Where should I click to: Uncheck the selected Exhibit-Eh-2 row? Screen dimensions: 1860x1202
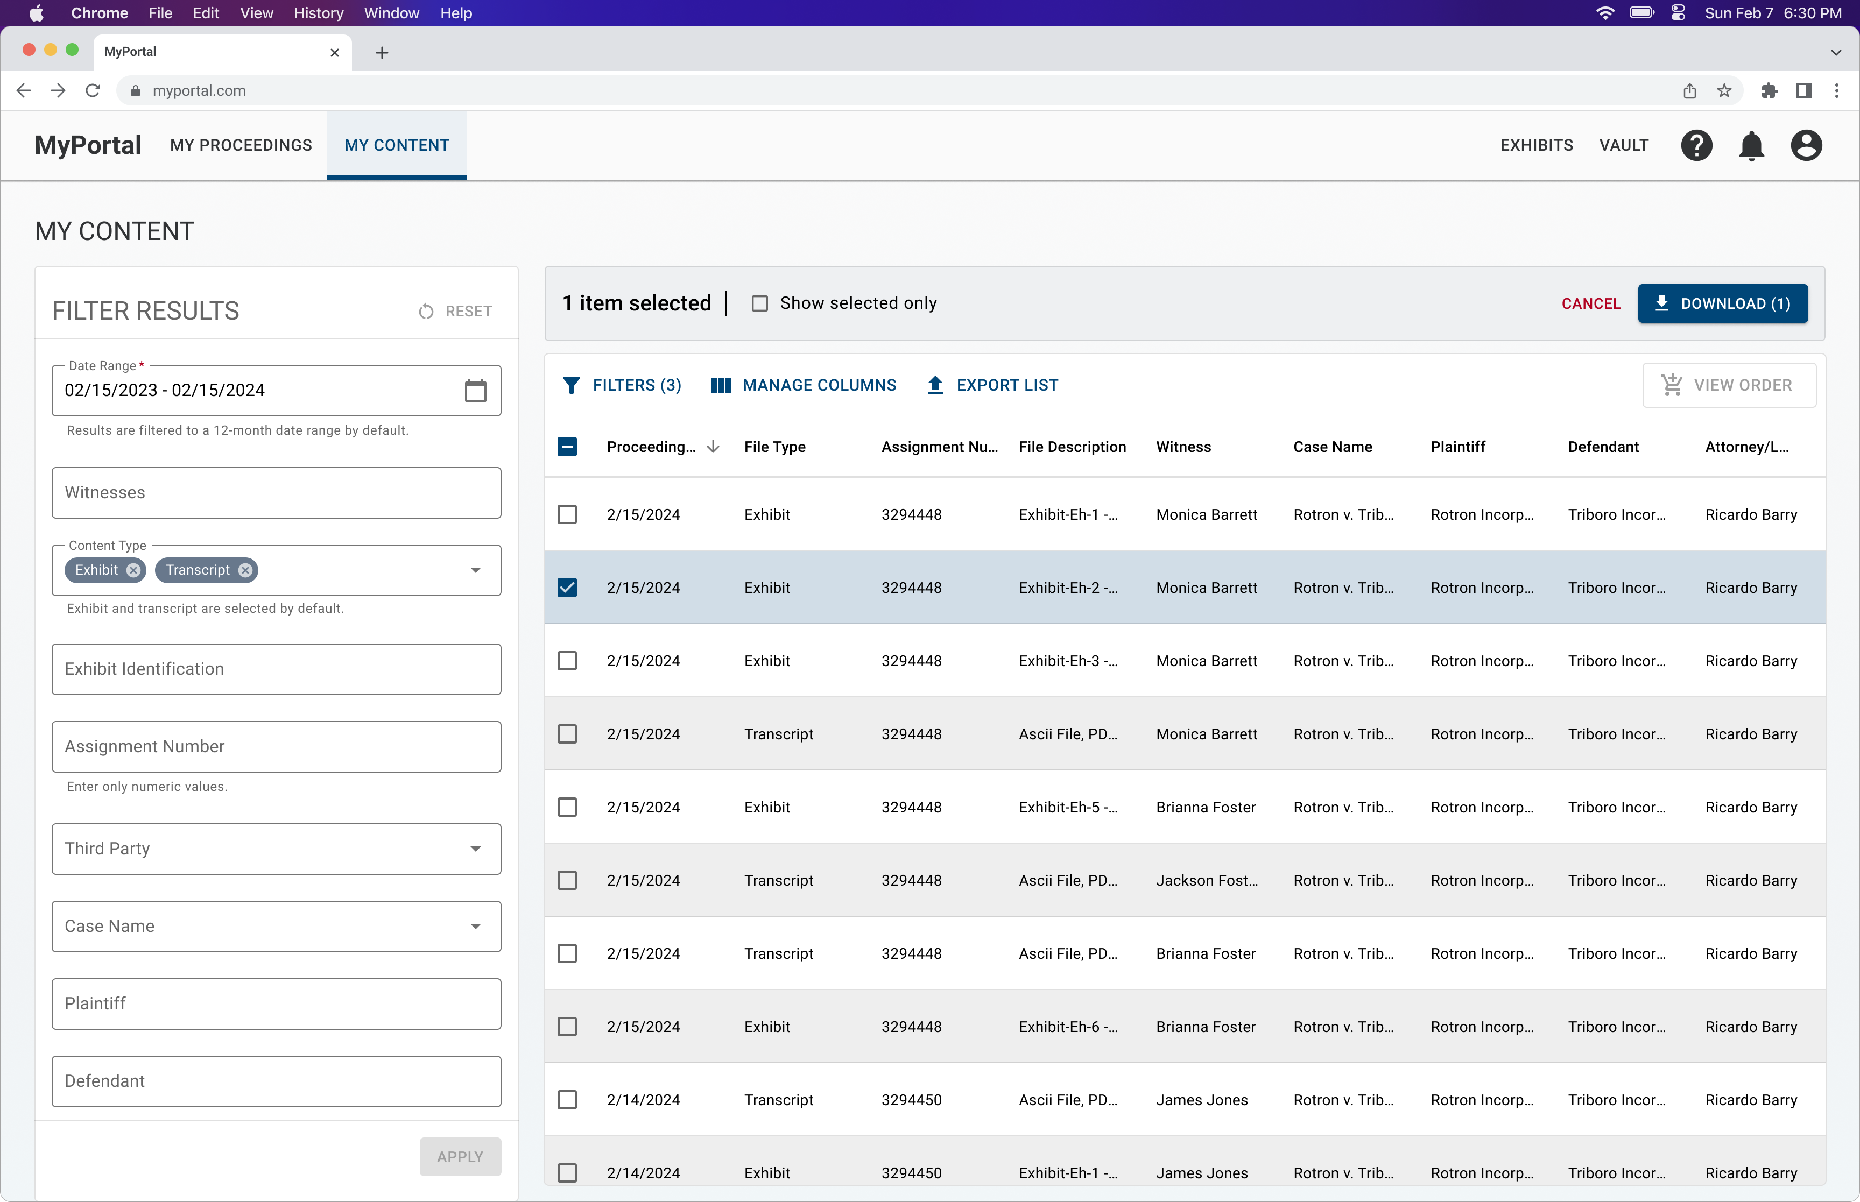click(x=567, y=588)
